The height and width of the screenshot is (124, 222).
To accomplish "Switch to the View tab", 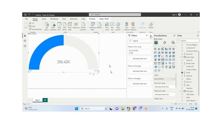I will pos(64,19).
